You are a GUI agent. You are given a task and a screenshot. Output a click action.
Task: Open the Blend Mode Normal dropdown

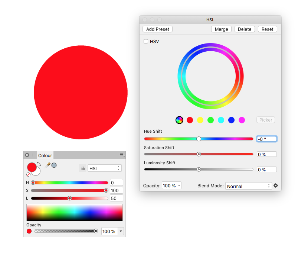point(248,186)
